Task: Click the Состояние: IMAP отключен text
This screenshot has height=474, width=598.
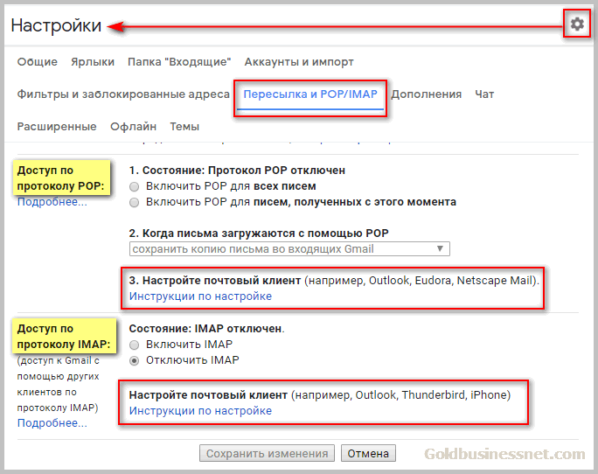Action: click(x=206, y=329)
